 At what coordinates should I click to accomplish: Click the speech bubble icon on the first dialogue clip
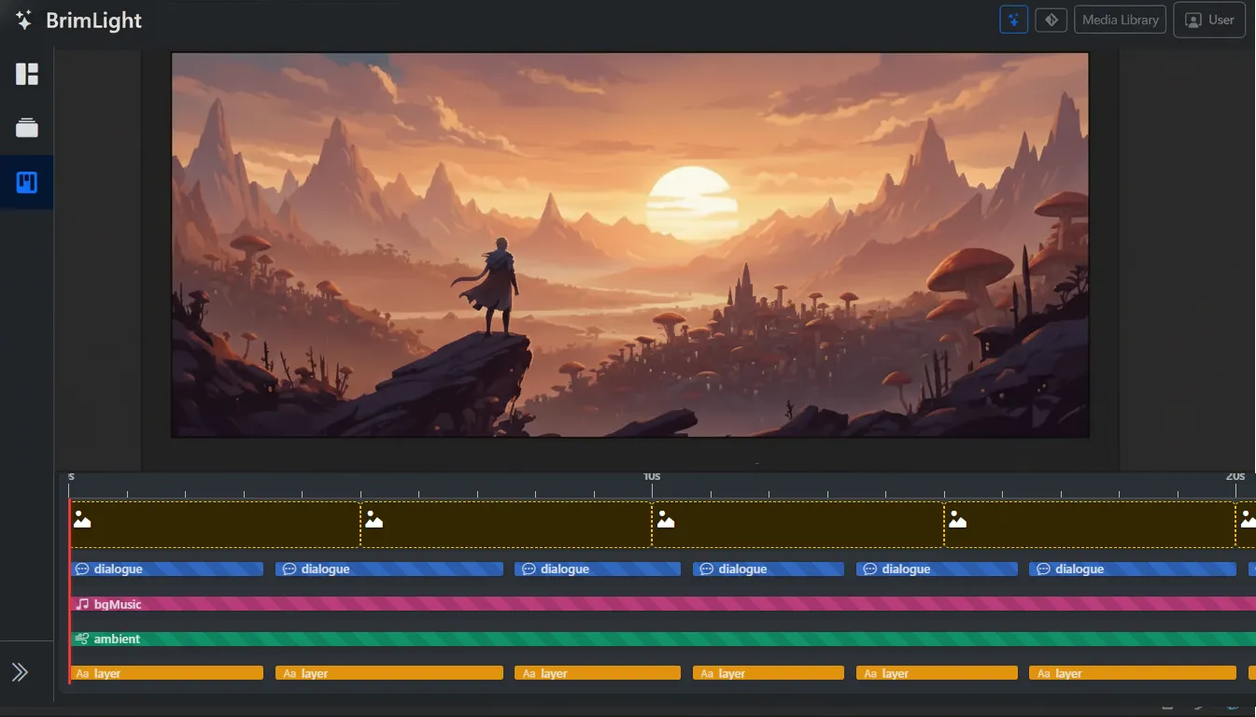point(82,569)
